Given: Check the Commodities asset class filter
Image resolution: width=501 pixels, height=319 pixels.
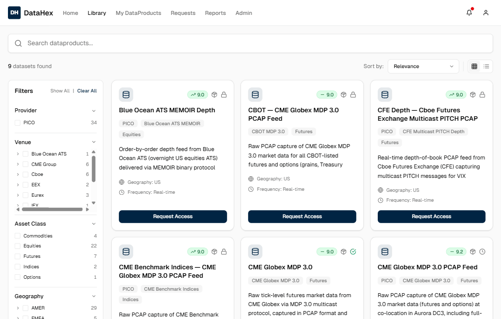Looking at the screenshot, I should coord(17,236).
